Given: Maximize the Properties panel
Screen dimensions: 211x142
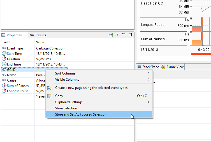Looking at the screenshot, I should pos(130,35).
